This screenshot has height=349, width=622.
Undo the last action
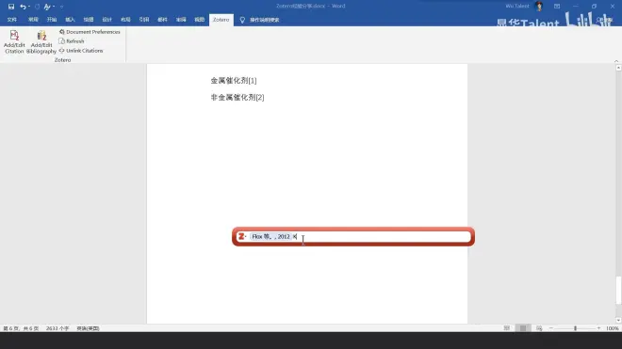(23, 7)
